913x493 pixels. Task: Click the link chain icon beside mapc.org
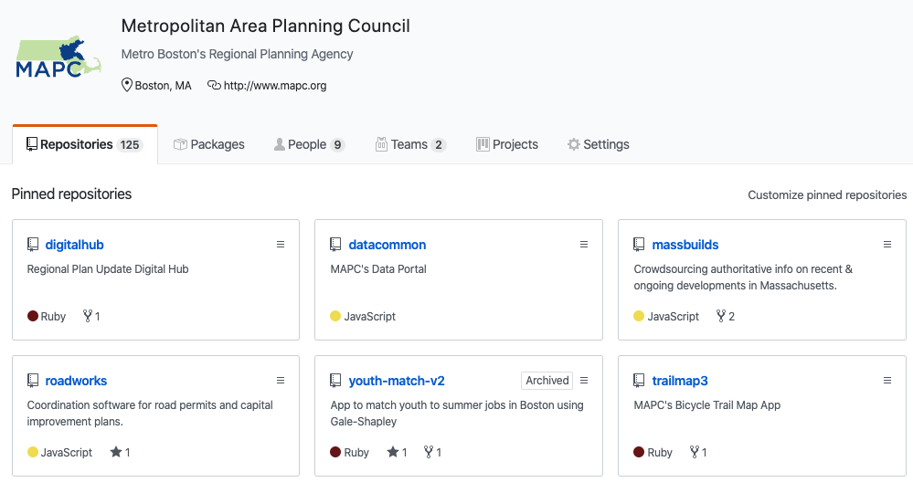click(x=214, y=85)
